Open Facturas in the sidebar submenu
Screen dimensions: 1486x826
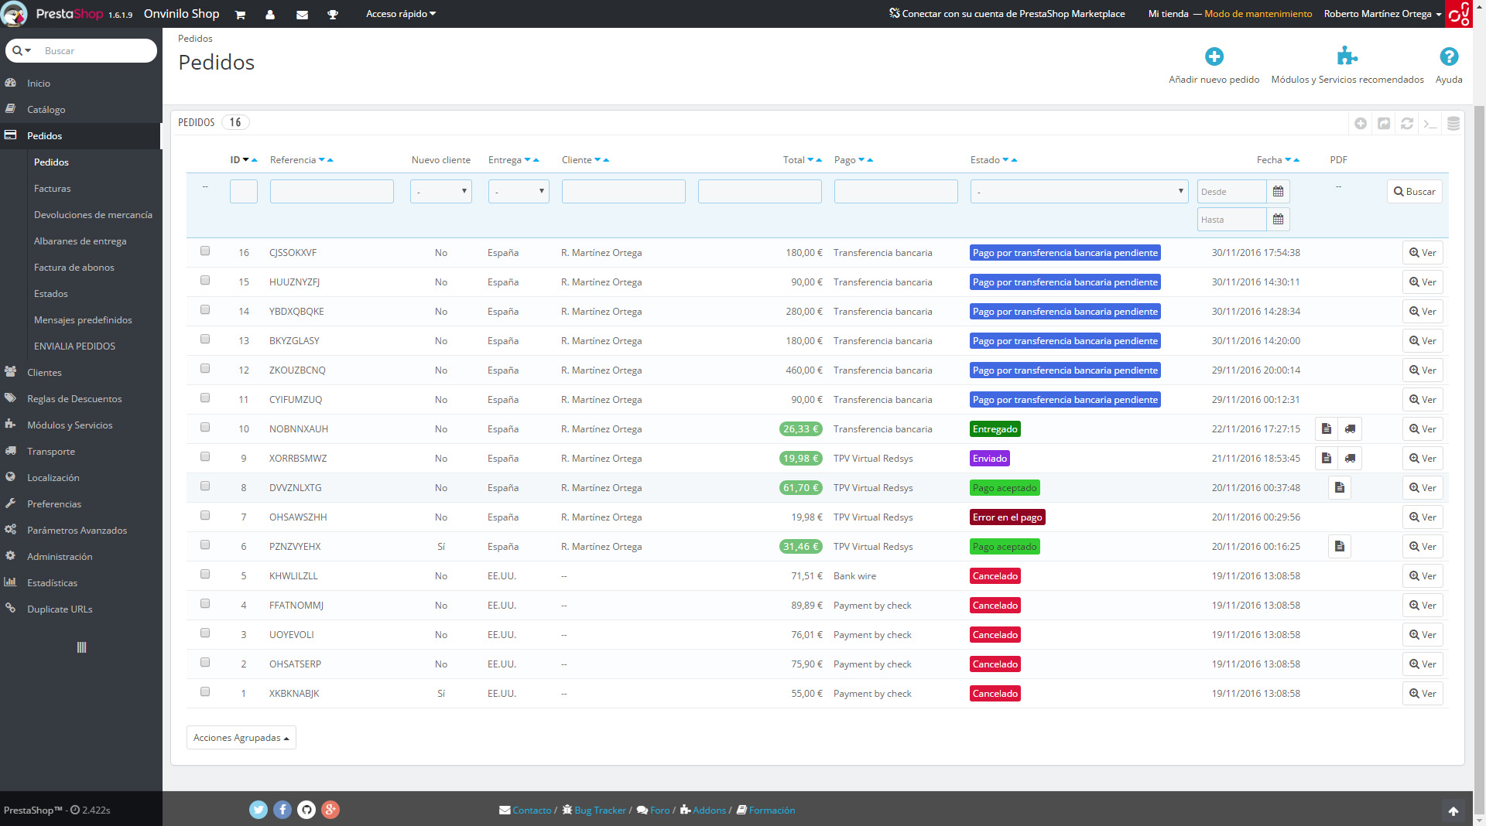52,189
